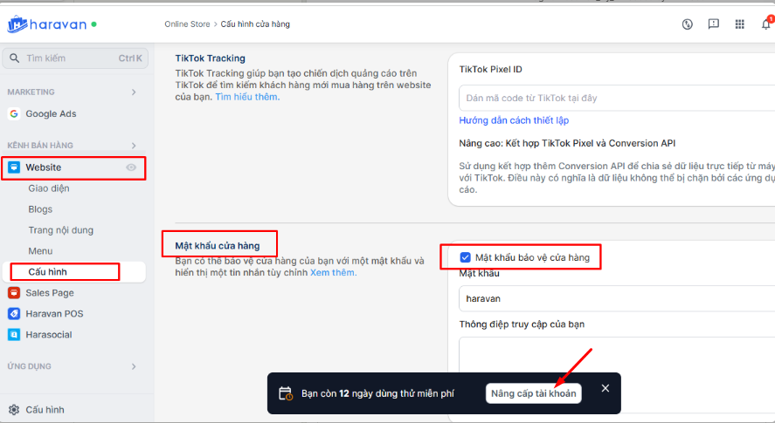Screen dimensions: 775x423
Task: Open bottom Cấu hình settings
Action: (x=45, y=410)
